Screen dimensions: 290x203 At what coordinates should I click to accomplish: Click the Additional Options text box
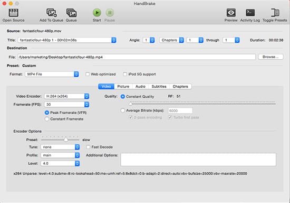pos(198,160)
